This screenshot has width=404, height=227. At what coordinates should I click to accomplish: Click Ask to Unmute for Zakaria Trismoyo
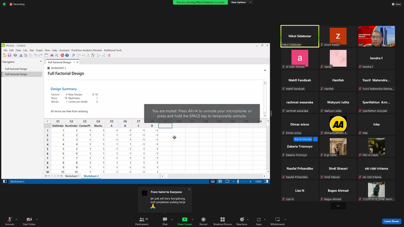pyautogui.click(x=303, y=139)
